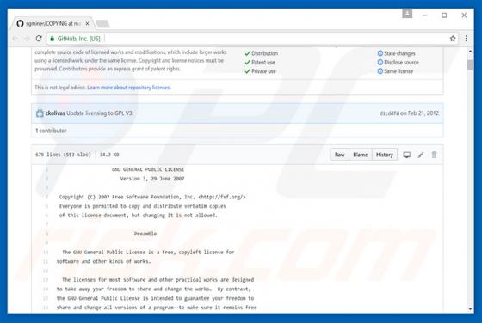
Task: Click GitHub favicon on the tab
Action: 21,23
